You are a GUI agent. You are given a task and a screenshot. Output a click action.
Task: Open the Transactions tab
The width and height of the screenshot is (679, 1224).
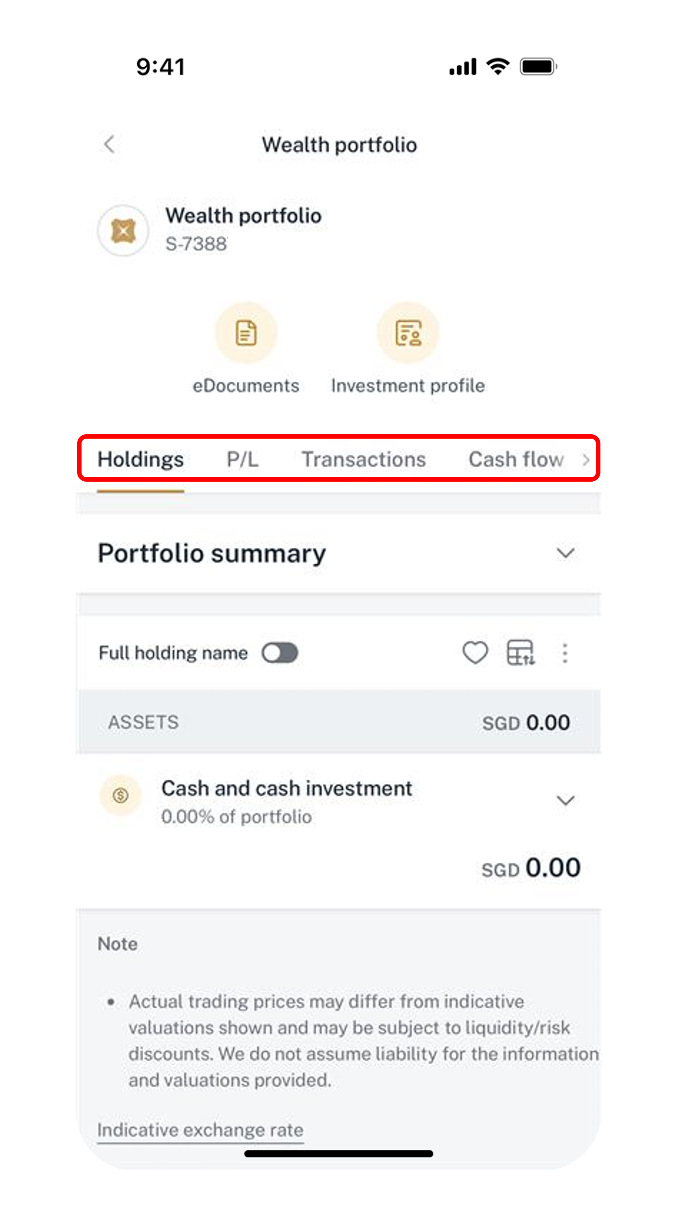pyautogui.click(x=364, y=459)
